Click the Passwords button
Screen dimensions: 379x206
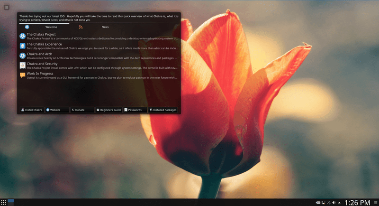(x=135, y=110)
